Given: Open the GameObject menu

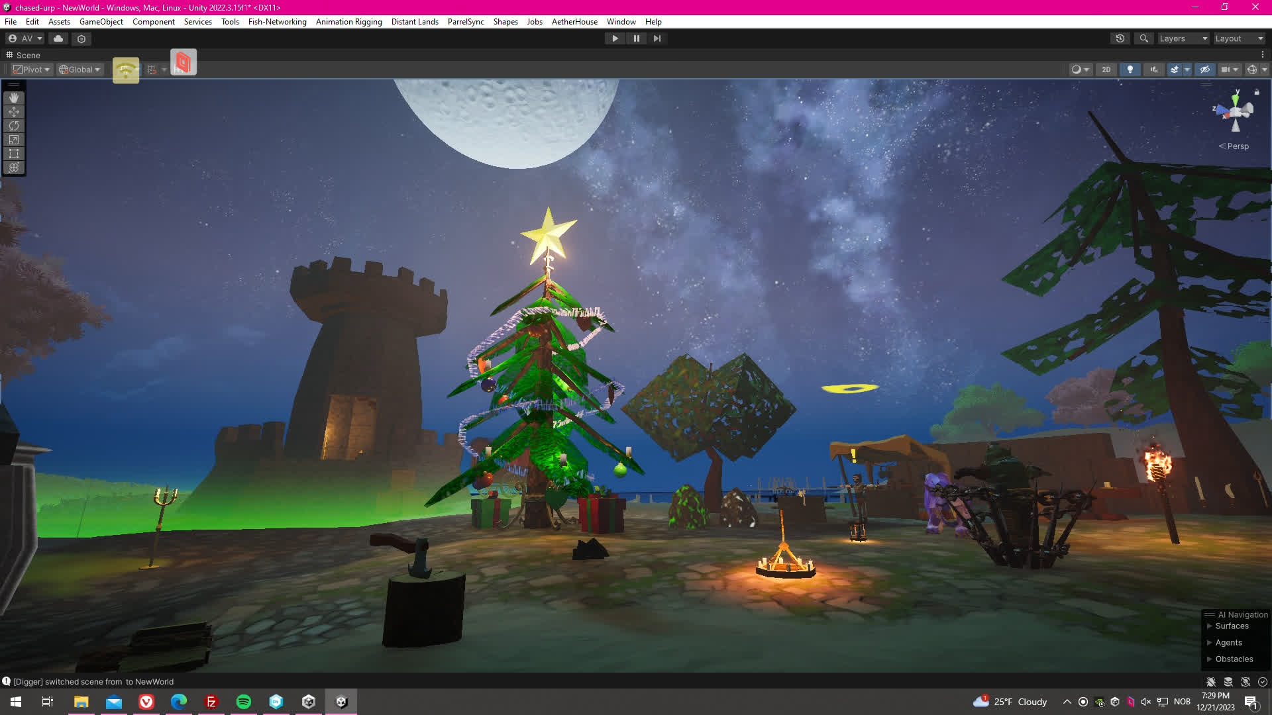Looking at the screenshot, I should (x=101, y=22).
